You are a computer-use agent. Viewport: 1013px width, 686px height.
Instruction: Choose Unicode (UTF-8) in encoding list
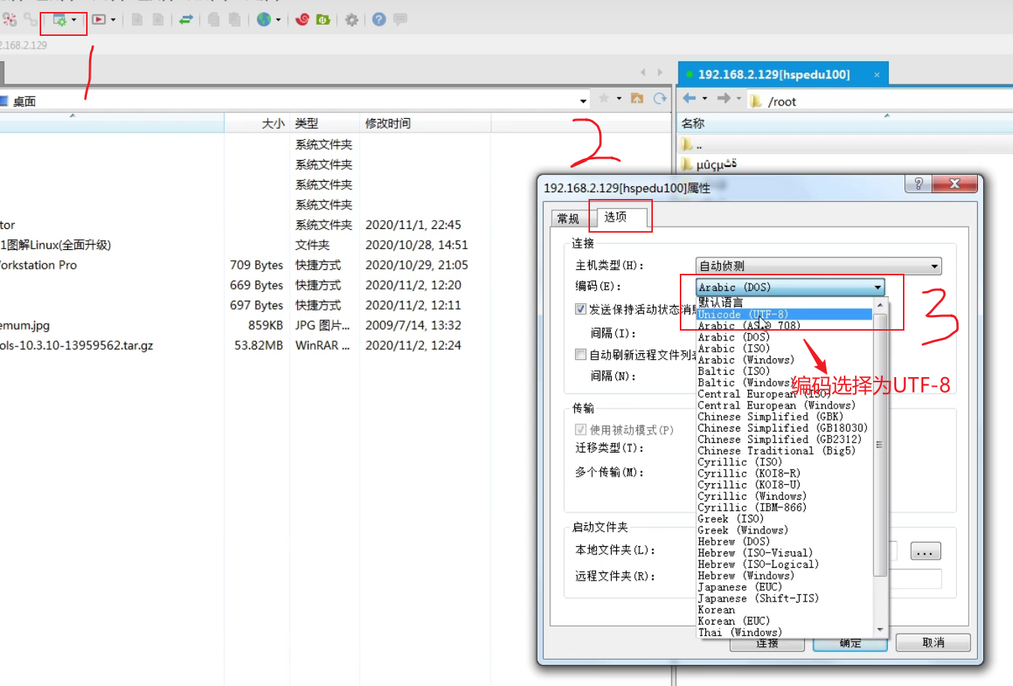pyautogui.click(x=785, y=314)
